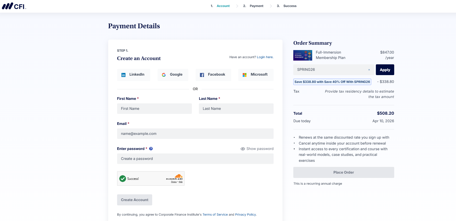Click the Create Account button
Image resolution: width=456 pixels, height=221 pixels.
(135, 200)
